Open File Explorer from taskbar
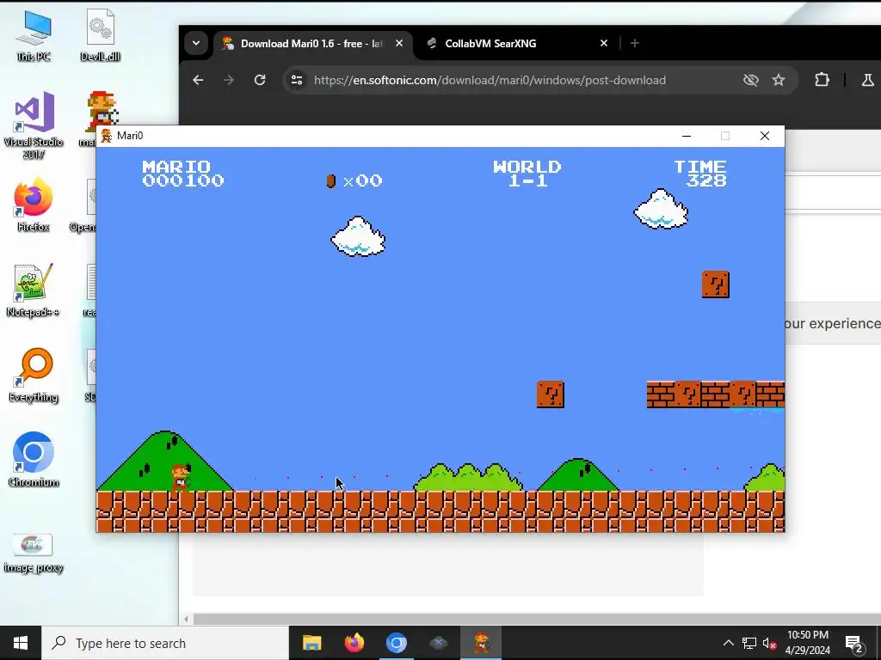This screenshot has height=660, width=881. [311, 643]
